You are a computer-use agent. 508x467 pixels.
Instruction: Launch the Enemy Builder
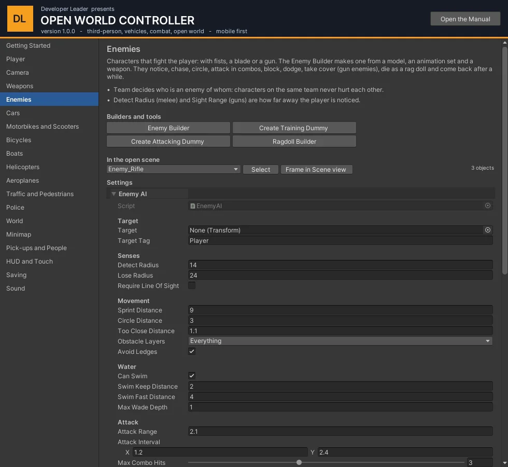pyautogui.click(x=168, y=128)
